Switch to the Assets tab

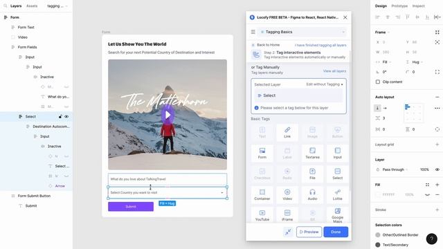pyautogui.click(x=32, y=6)
